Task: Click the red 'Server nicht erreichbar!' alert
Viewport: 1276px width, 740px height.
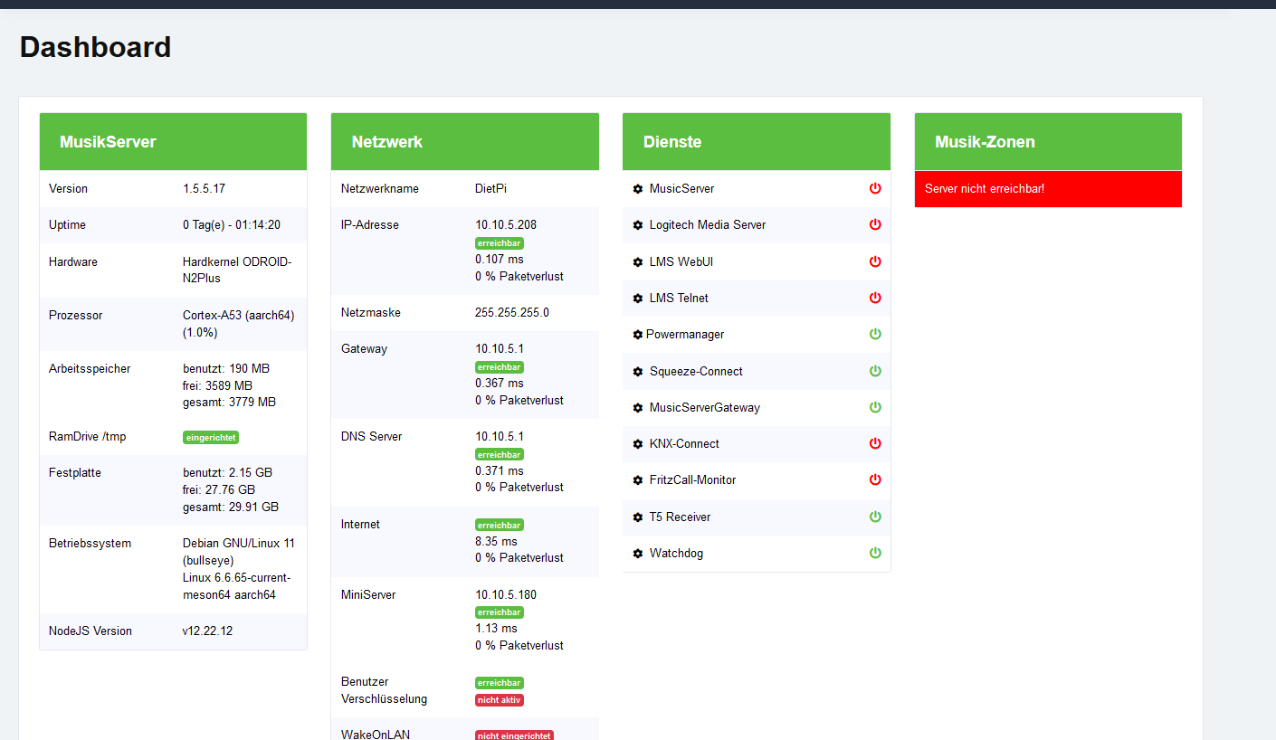Action: coord(1048,189)
